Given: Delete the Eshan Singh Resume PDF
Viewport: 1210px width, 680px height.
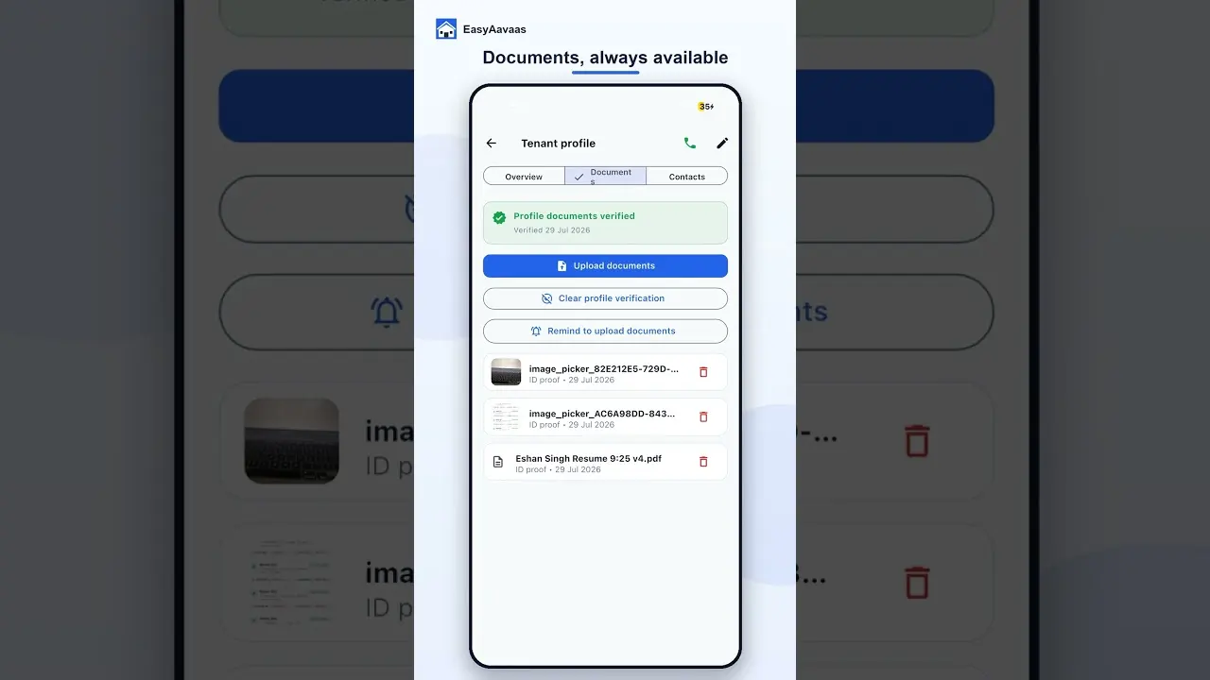Looking at the screenshot, I should 703,462.
